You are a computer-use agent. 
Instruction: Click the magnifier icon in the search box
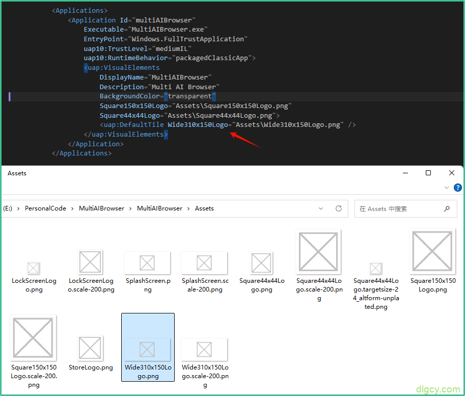coord(447,208)
